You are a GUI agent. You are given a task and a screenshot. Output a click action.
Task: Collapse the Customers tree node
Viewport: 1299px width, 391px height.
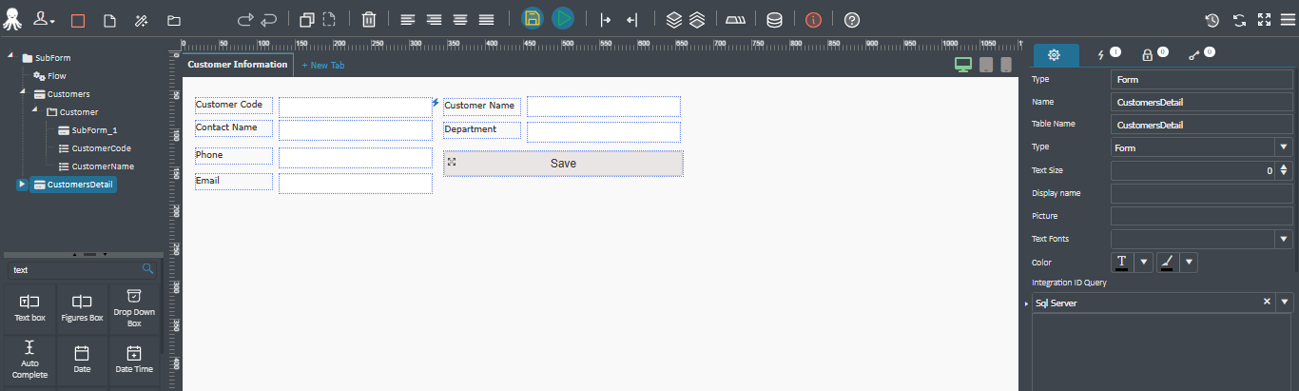[23, 93]
